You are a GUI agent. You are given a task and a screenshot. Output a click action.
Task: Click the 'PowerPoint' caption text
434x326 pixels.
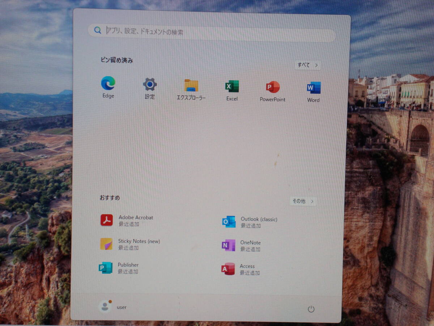coord(273,99)
